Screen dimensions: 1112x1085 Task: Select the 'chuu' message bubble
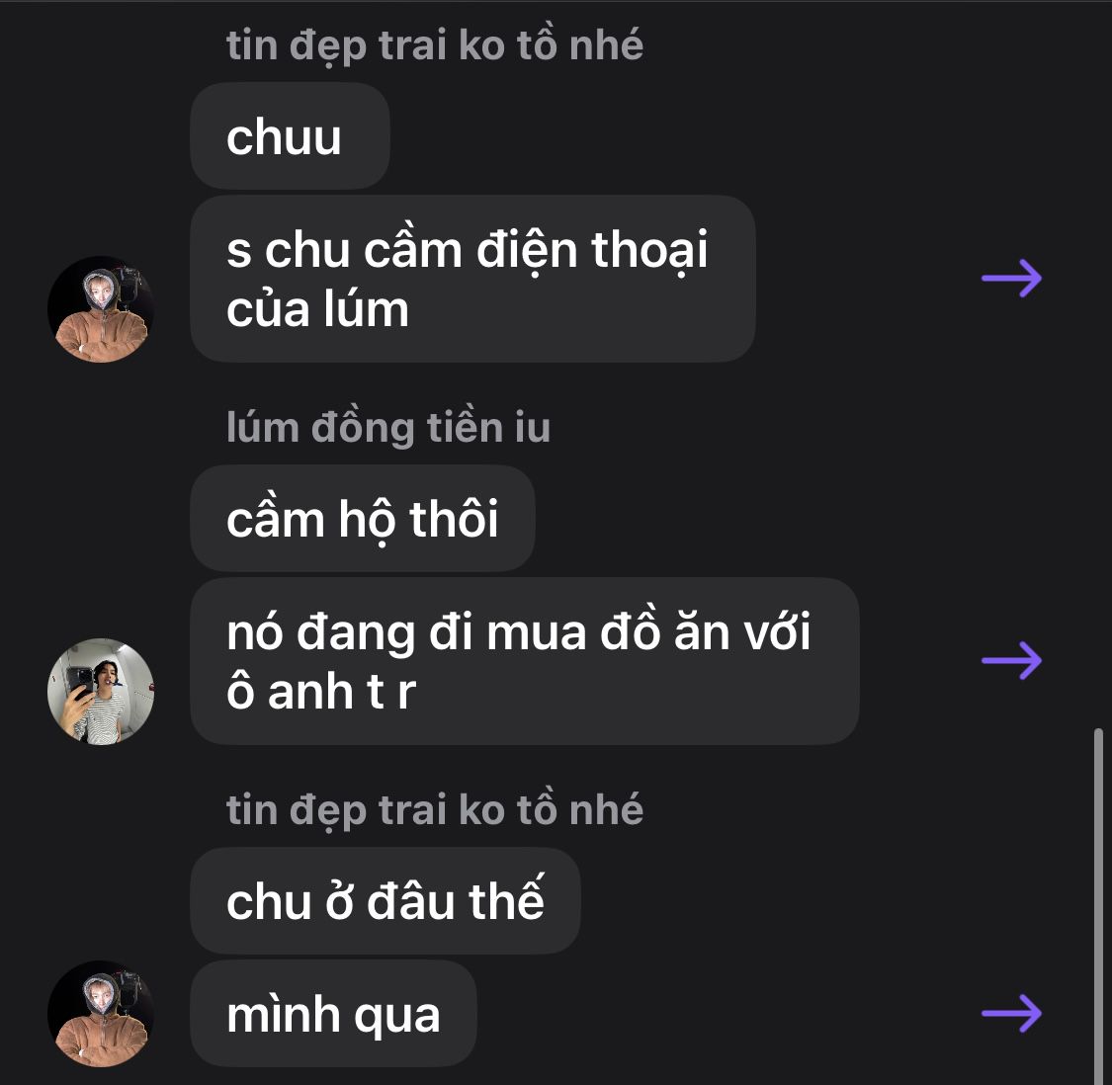(x=290, y=136)
